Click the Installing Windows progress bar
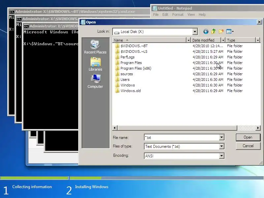 tap(166, 178)
